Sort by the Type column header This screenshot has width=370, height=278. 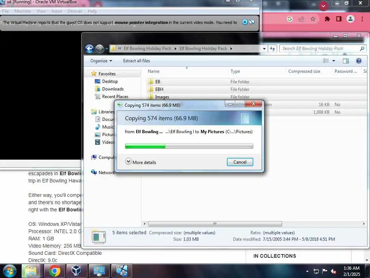click(235, 71)
